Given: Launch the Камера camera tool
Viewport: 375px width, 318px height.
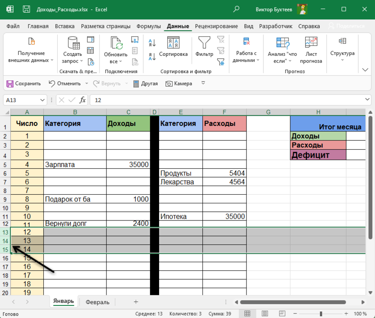Looking at the screenshot, I should [178, 83].
